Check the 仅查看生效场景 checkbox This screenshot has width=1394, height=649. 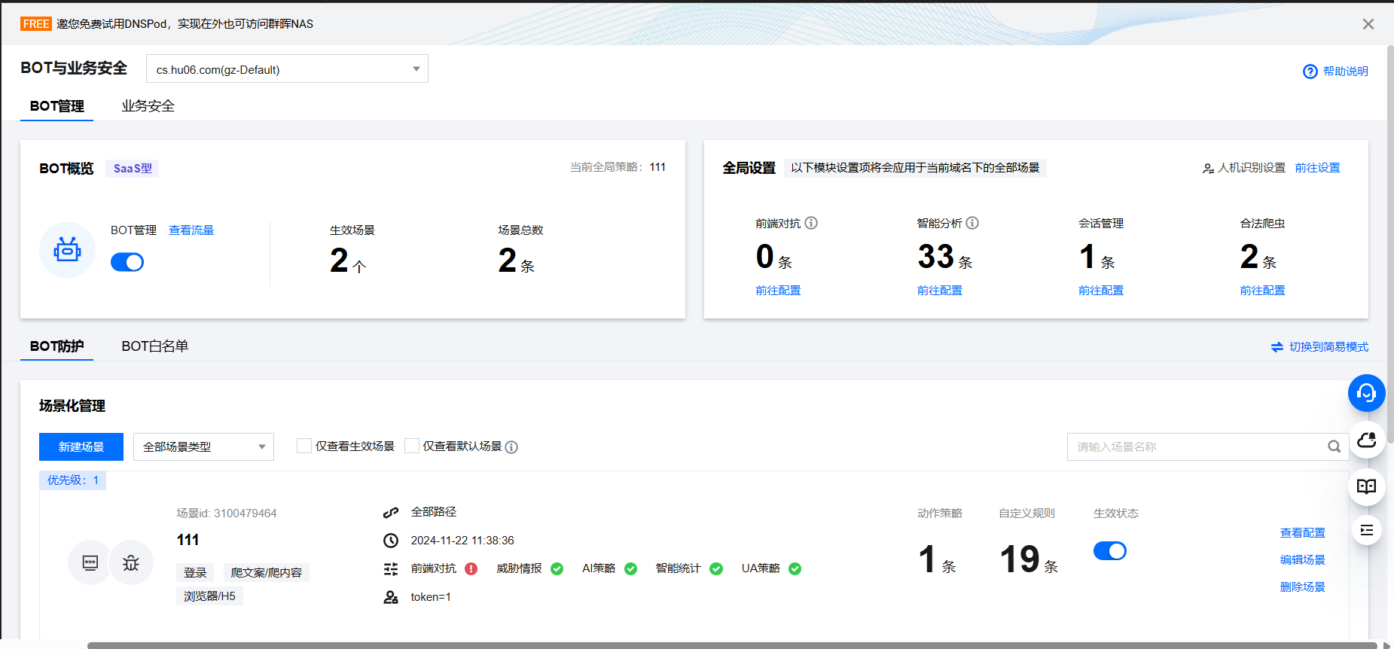point(304,446)
